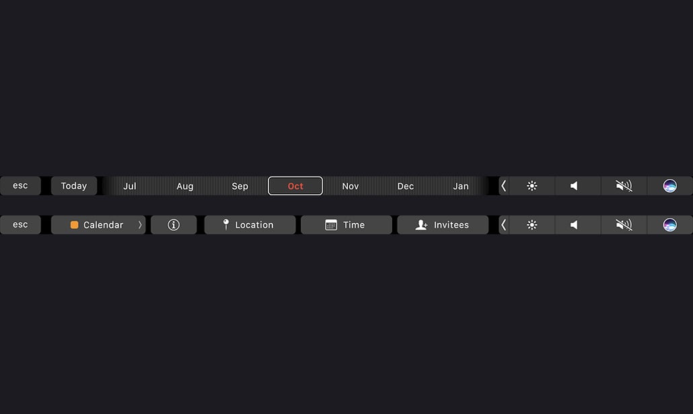Select the Nov month
This screenshot has height=414, width=693.
[x=351, y=186]
